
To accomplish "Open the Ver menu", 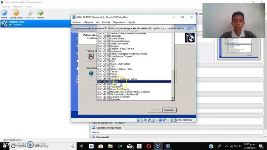I will coord(97,22).
